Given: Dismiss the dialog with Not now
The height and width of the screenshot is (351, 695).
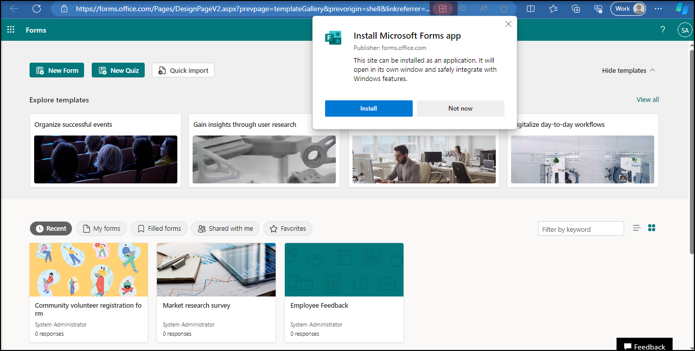Looking at the screenshot, I should (x=460, y=109).
